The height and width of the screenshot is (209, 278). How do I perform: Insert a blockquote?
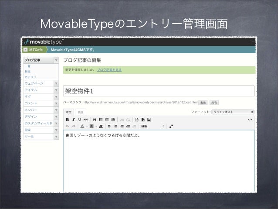click(x=95, y=120)
